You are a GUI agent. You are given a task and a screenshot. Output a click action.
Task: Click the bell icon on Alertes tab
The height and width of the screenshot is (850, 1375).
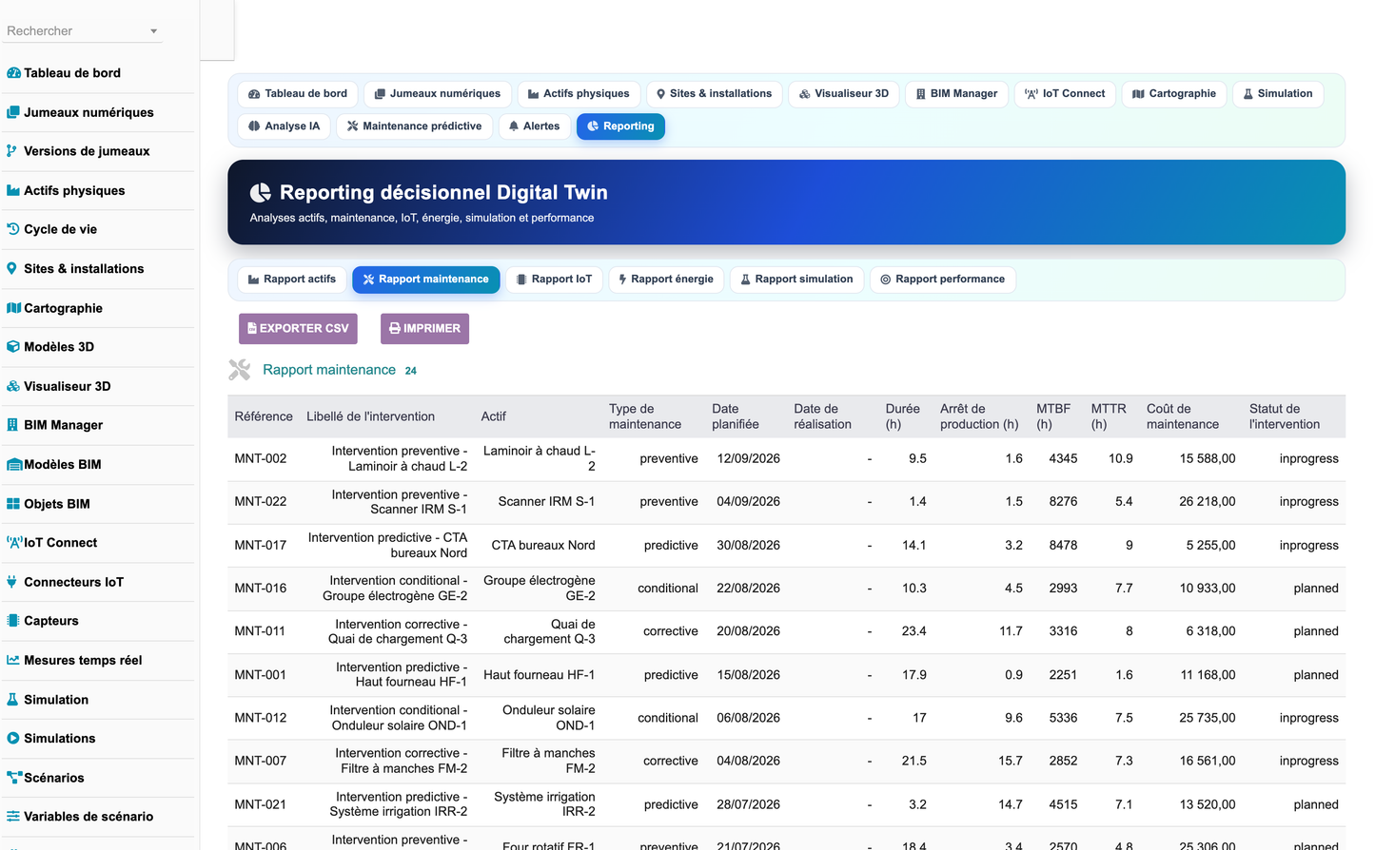click(514, 126)
